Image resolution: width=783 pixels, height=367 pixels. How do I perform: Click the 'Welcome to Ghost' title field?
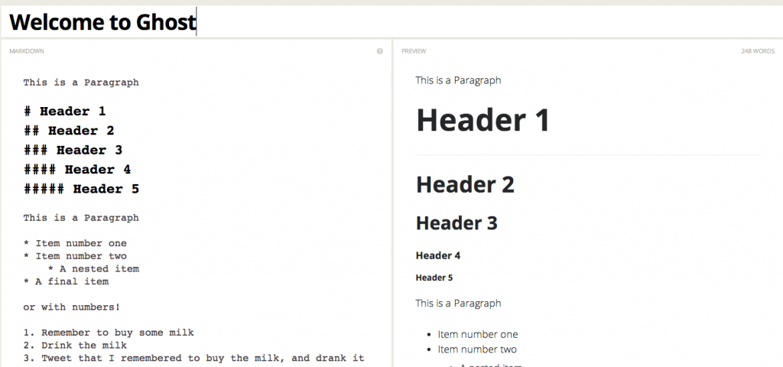(391, 22)
